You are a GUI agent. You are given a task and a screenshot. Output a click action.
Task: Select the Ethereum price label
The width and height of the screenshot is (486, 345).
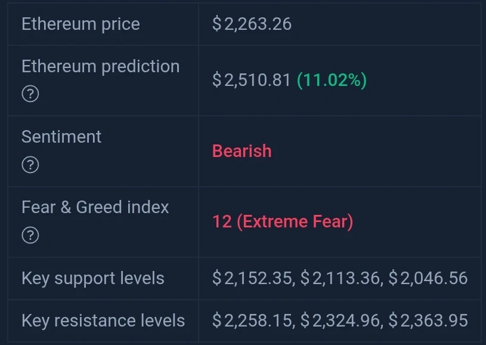point(81,24)
